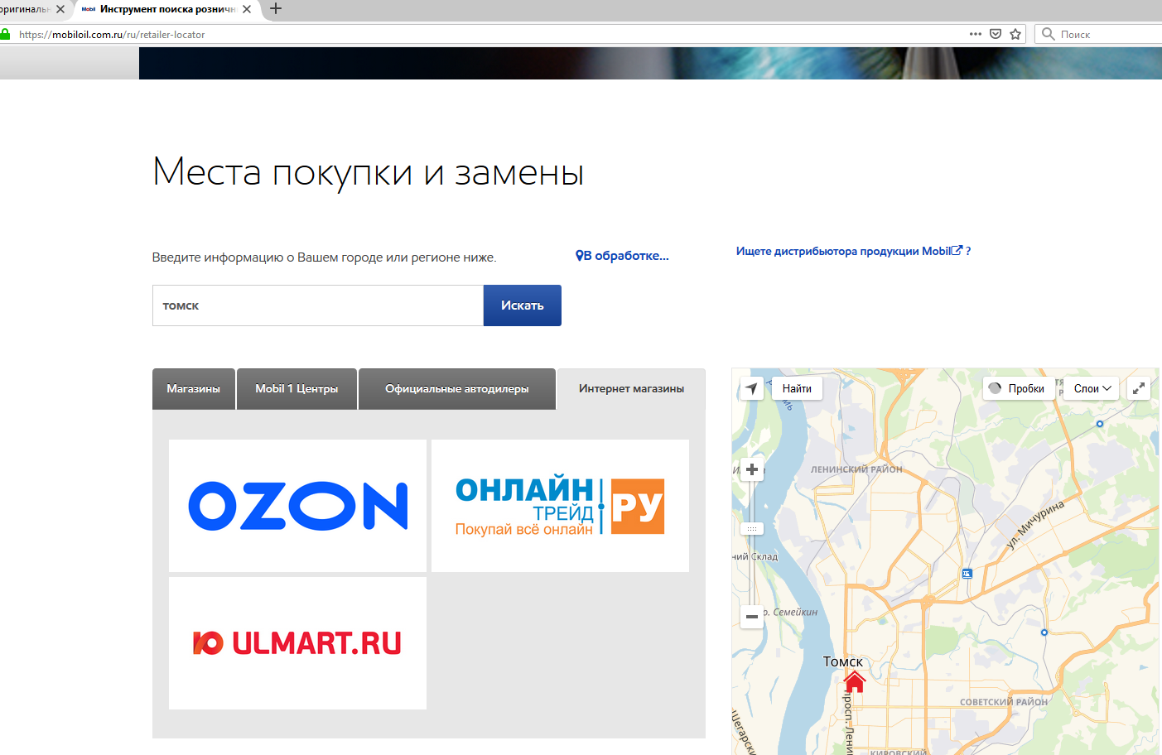Expand the map to fullscreen
The width and height of the screenshot is (1162, 755).
pos(1139,388)
